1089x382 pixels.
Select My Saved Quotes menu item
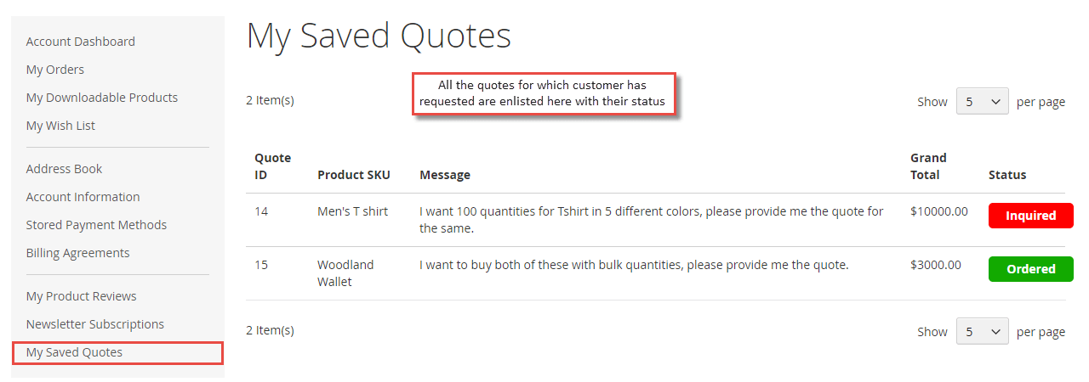click(x=117, y=352)
